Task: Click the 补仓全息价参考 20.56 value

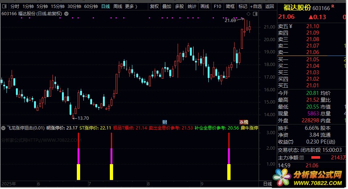Action: click(217, 128)
